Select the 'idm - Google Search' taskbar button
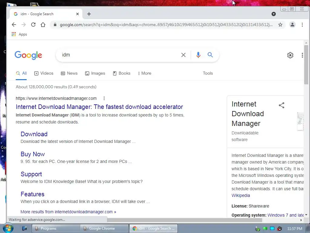Screen dimensions: 310x233 [x=153, y=228]
